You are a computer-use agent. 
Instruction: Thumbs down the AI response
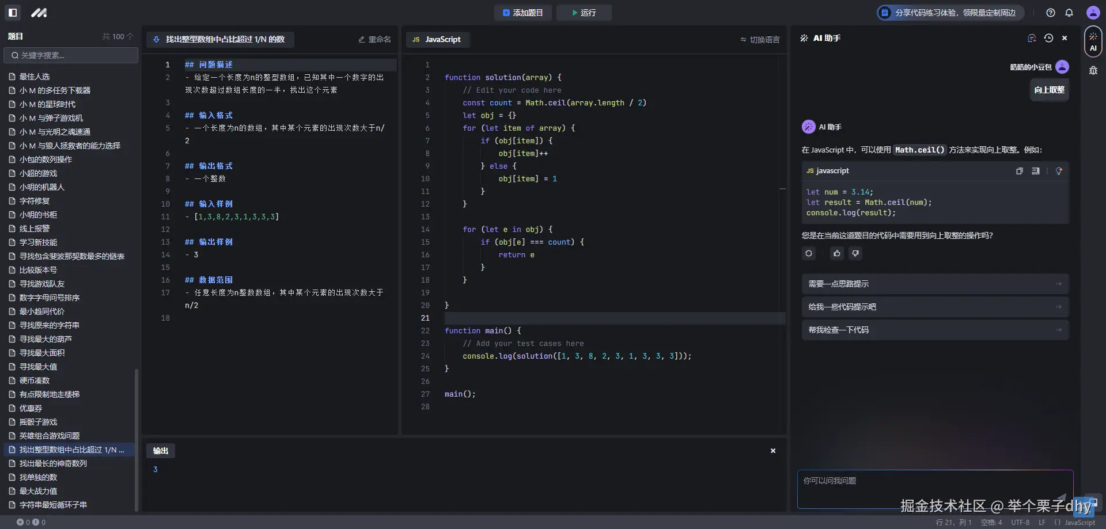coord(855,253)
